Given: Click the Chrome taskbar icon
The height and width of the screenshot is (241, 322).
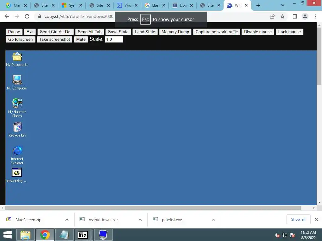Looking at the screenshot, I should [x=45, y=235].
